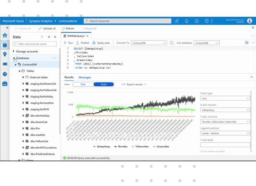Open the X axis column dropdown
Viewport: 256px width, 186px height.
click(x=225, y=110)
